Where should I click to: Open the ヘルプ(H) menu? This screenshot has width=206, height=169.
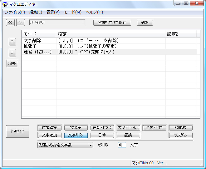(x=94, y=12)
